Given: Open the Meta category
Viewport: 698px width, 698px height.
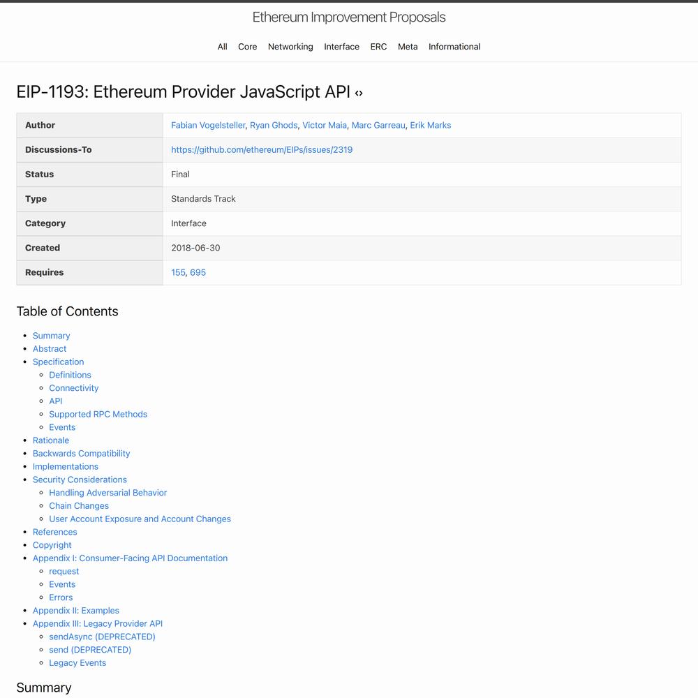Looking at the screenshot, I should coord(408,47).
